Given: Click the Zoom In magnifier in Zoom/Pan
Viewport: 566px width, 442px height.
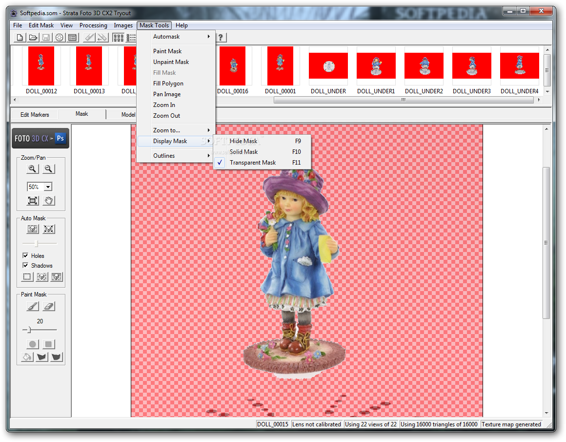Looking at the screenshot, I should point(33,169).
